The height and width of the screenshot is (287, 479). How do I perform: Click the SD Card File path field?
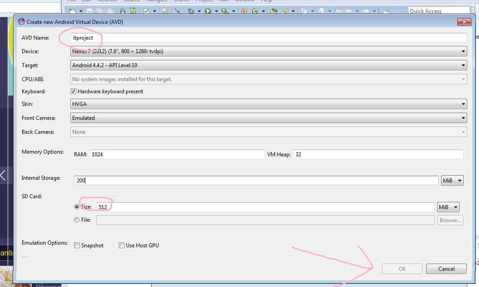point(265,220)
